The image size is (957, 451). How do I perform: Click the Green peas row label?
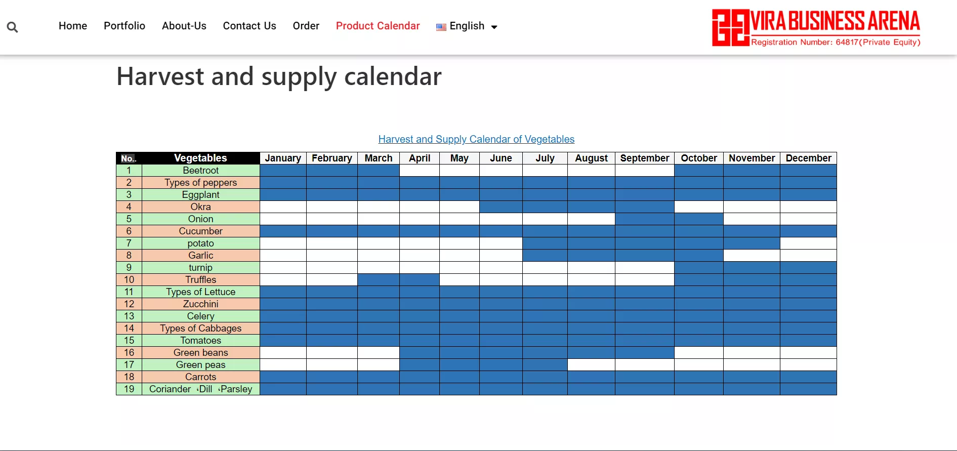pyautogui.click(x=201, y=365)
